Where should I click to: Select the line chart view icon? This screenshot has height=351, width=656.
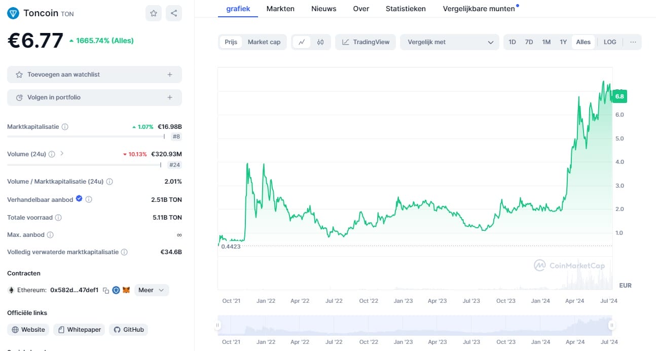click(x=302, y=42)
